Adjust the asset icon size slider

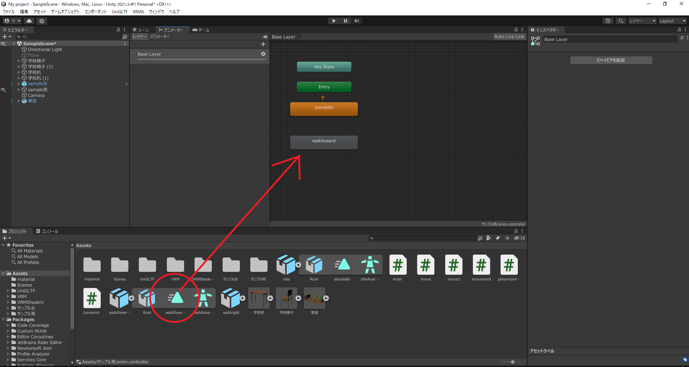512,362
